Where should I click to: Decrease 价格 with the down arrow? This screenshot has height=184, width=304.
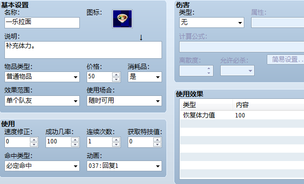(116, 79)
